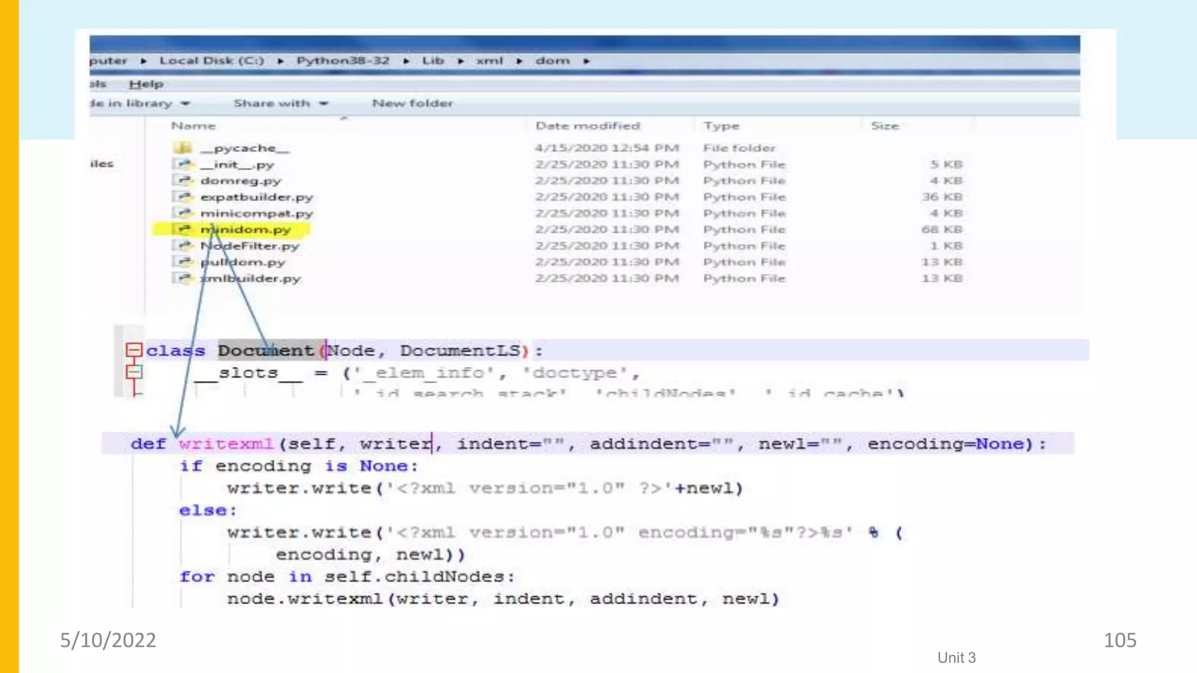Image resolution: width=1197 pixels, height=673 pixels.
Task: Click the writexml function name in code
Action: (x=226, y=444)
